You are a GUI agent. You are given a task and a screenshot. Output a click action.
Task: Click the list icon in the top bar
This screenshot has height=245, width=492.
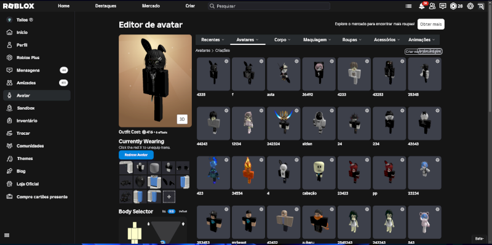click(408, 6)
